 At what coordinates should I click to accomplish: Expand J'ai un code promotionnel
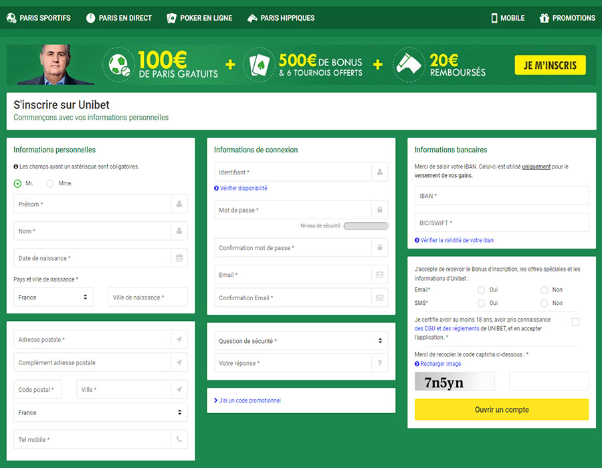coord(247,400)
